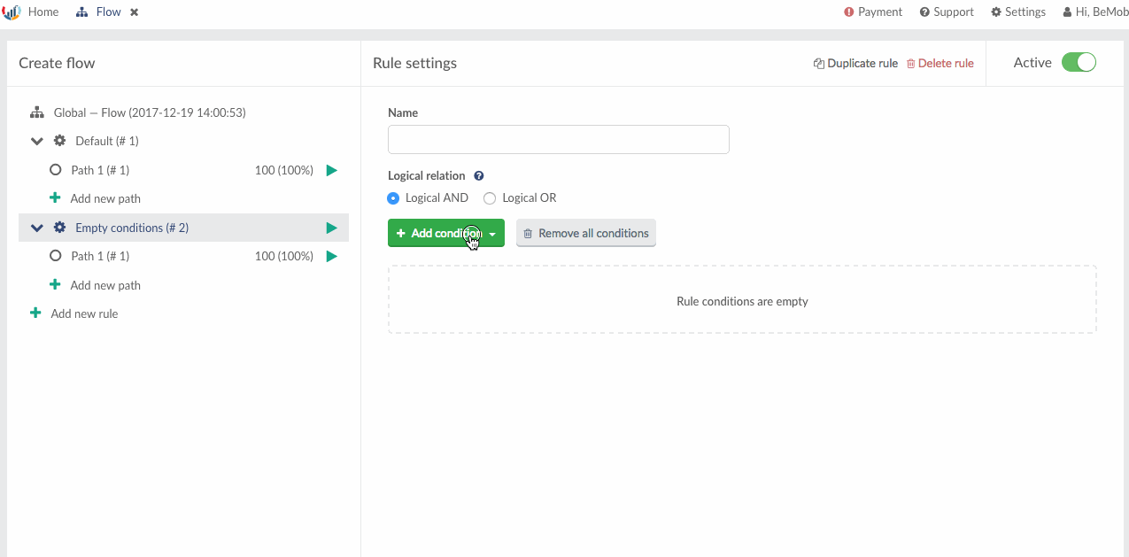
Task: Open the Support menu
Action: (947, 12)
